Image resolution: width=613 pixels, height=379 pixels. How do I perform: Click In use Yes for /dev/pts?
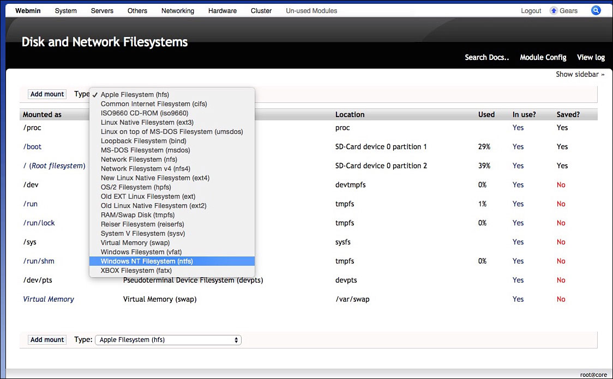518,280
